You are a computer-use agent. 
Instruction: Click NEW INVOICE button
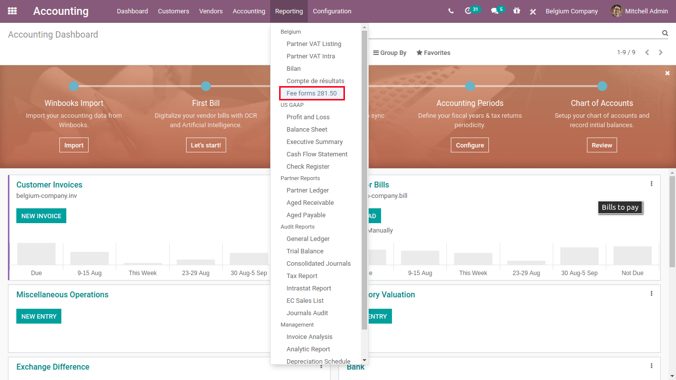click(x=41, y=216)
